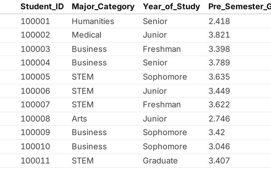Select the Student_ID column header

pos(42,7)
